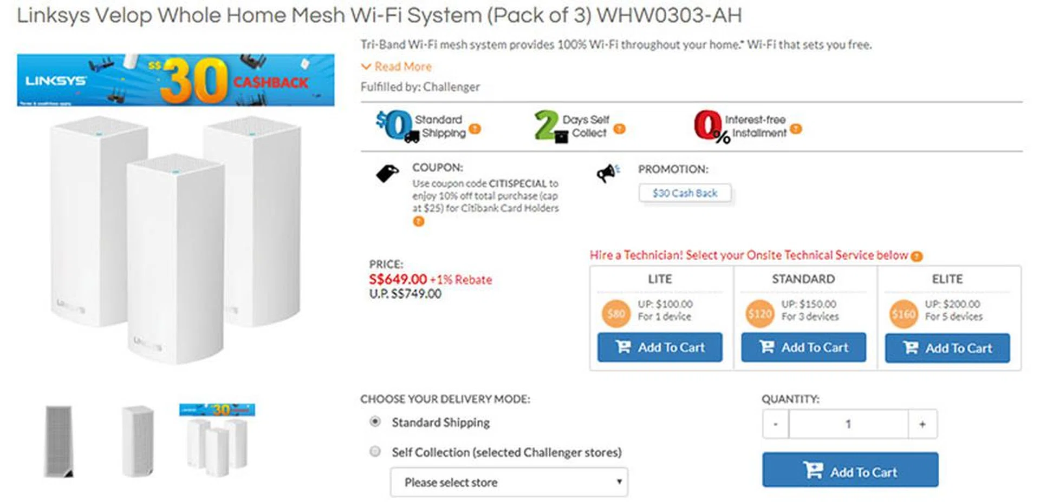Click the Standard Shipping info icon
This screenshot has width=1040, height=502.
(474, 129)
